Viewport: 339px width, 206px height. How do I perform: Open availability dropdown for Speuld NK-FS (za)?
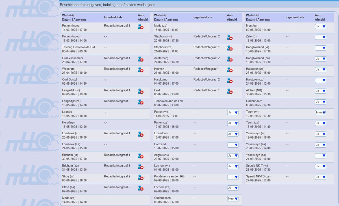(x=321, y=177)
